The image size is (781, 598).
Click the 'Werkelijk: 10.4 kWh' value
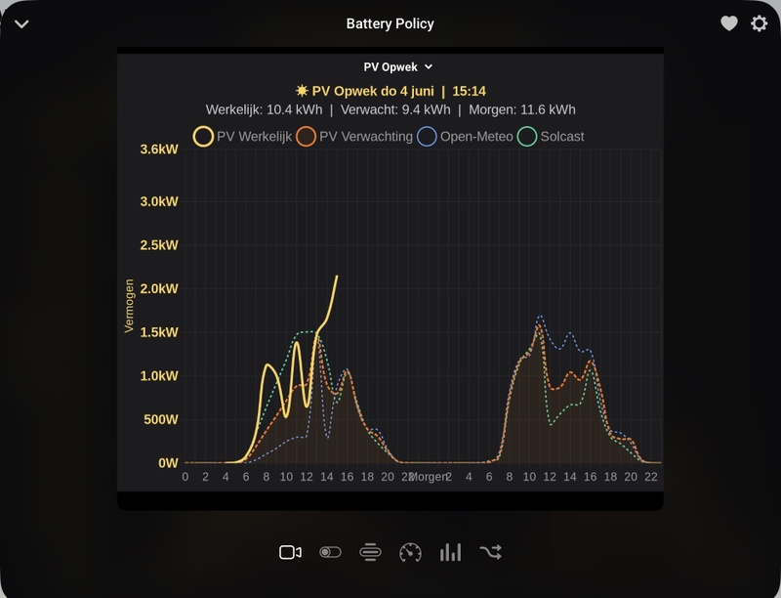click(x=264, y=109)
